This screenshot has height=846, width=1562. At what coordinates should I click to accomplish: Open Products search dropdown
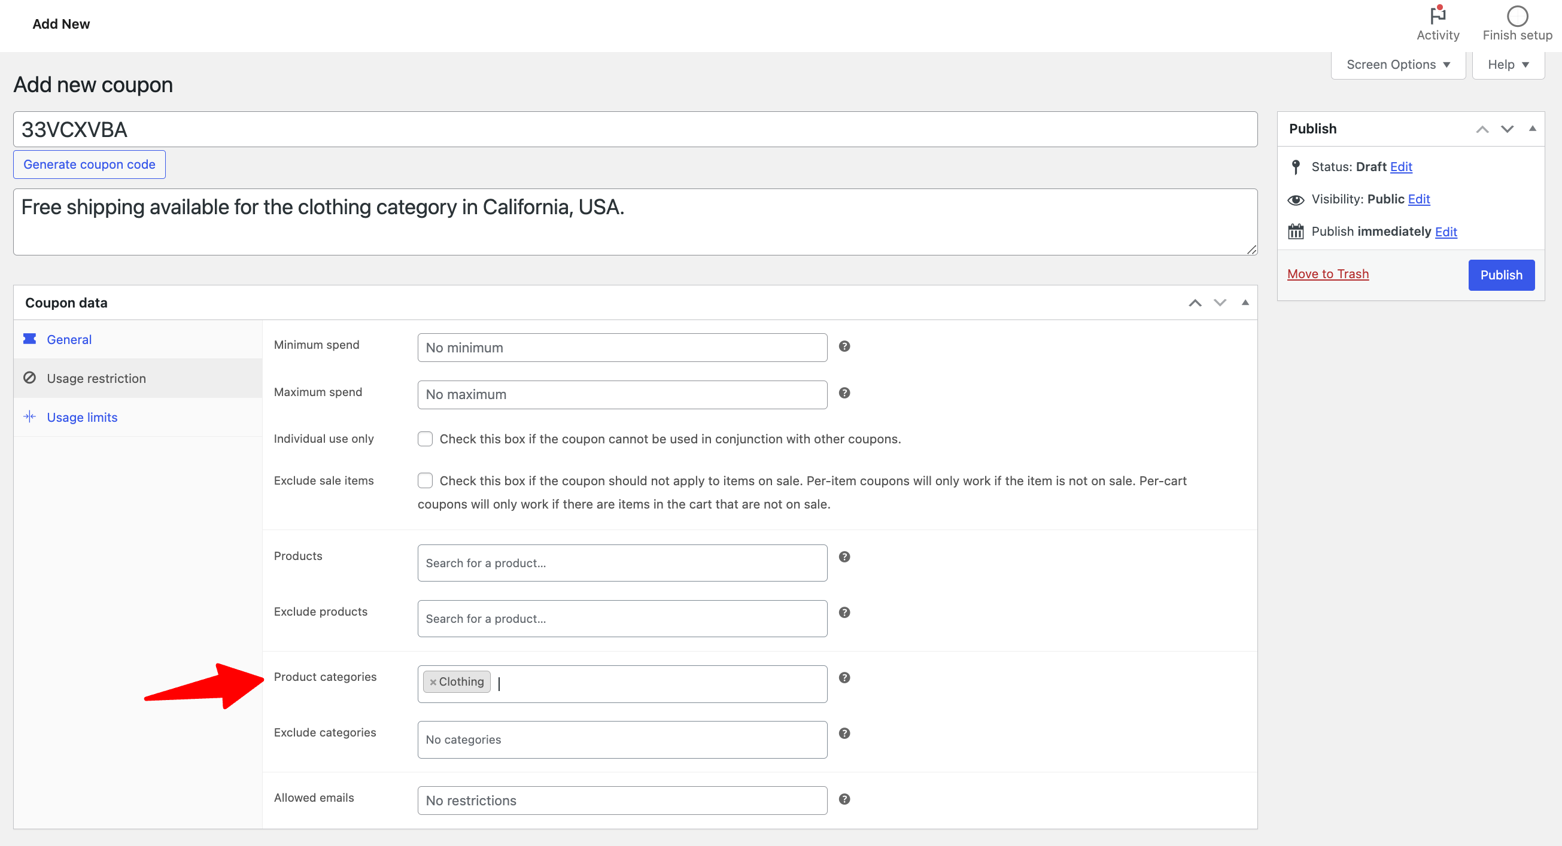point(622,563)
